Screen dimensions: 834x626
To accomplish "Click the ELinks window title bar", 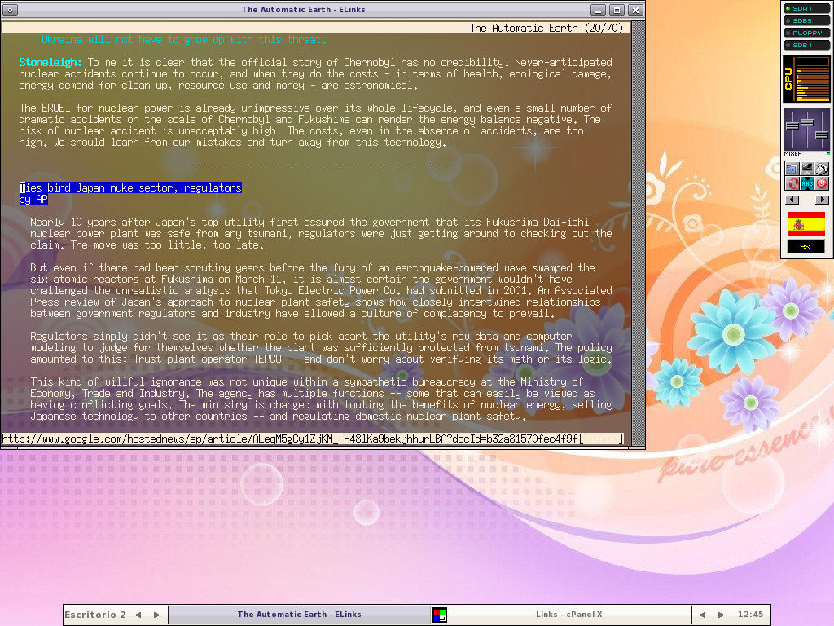I will point(303,10).
